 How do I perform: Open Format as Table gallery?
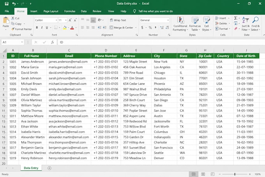point(195,24)
